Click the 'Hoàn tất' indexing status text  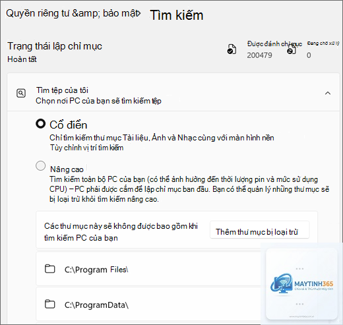[x=22, y=59]
